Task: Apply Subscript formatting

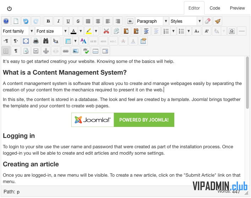Action: pyautogui.click(x=197, y=31)
